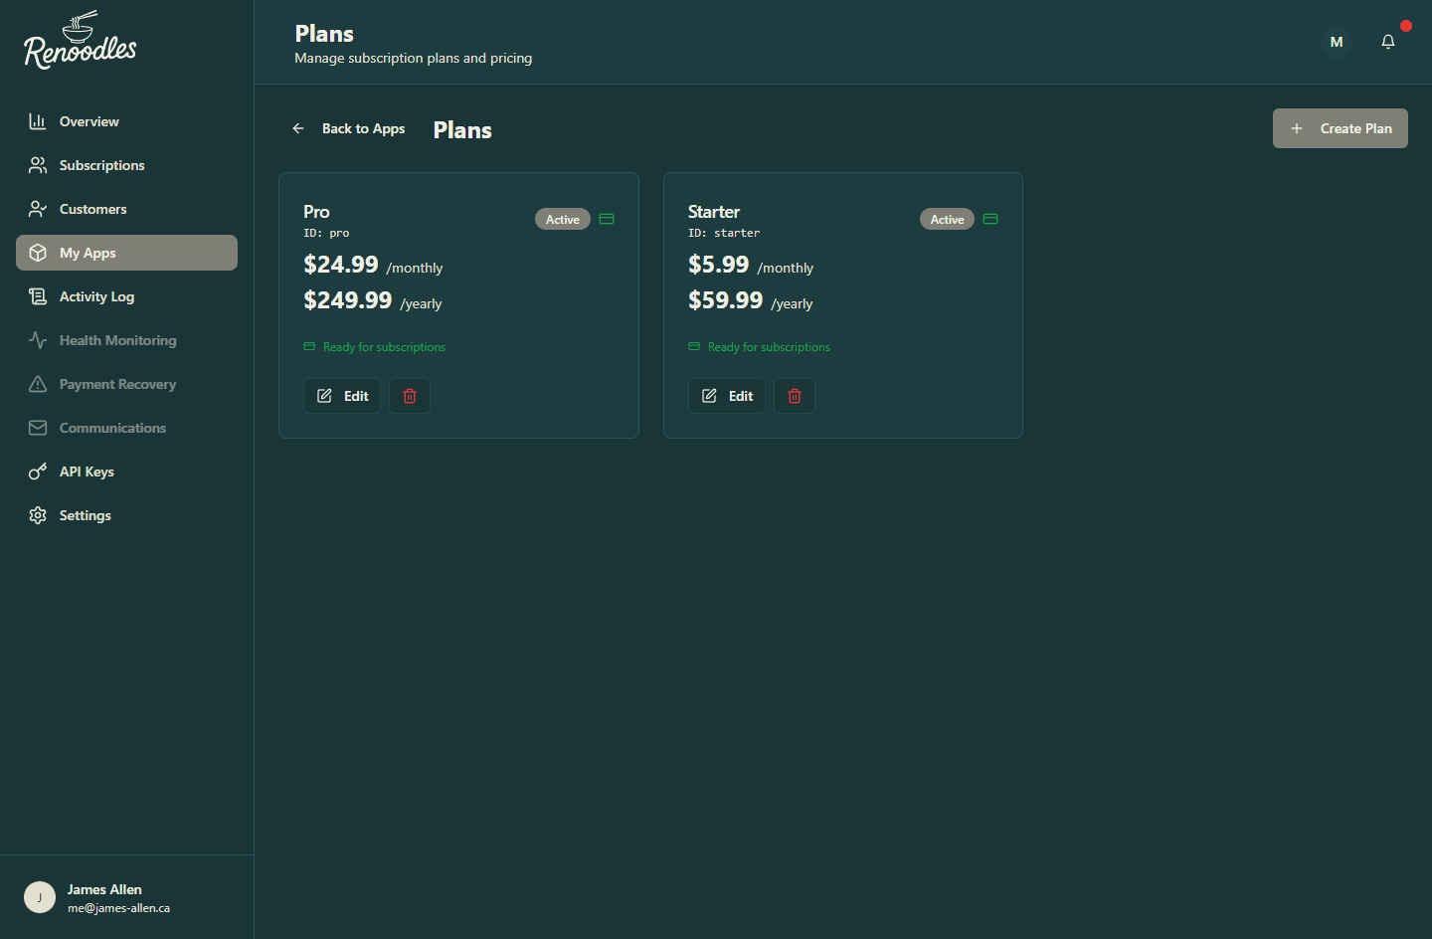
Task: Click the Communications envelope icon
Action: [x=37, y=428]
